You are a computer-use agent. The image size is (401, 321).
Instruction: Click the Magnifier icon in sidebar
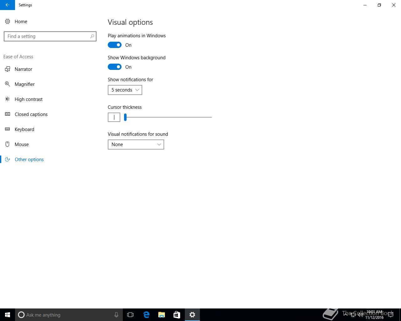click(x=8, y=84)
